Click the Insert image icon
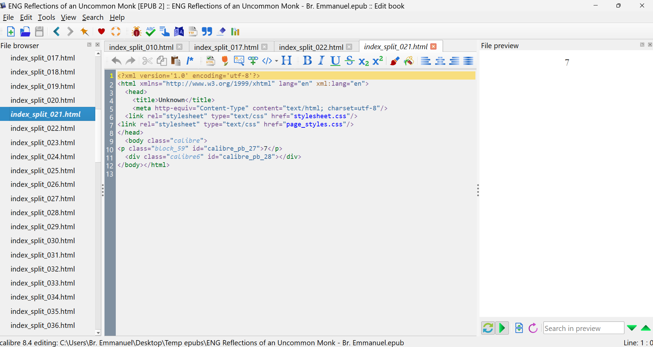 click(x=239, y=61)
